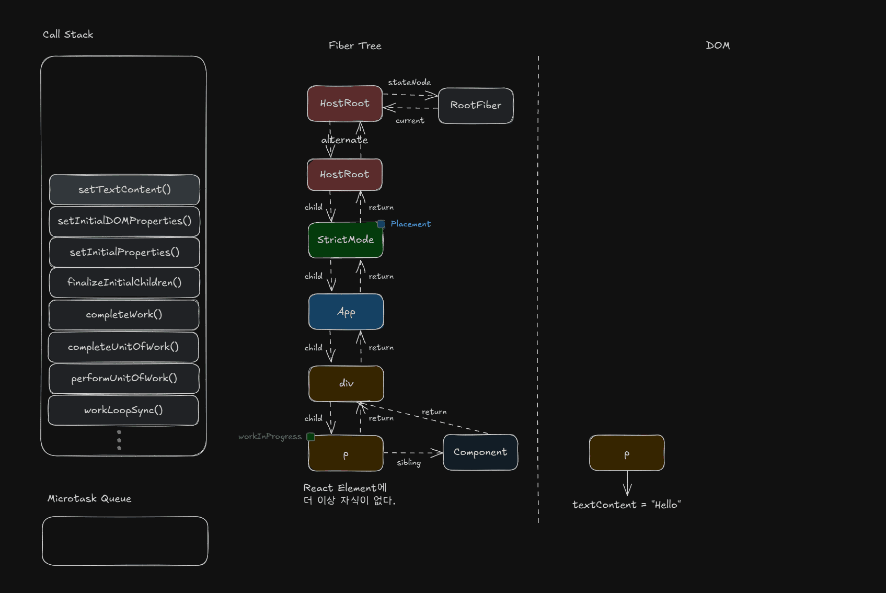Click the green workInProgress marker square
The image size is (886, 593).
pyautogui.click(x=310, y=437)
